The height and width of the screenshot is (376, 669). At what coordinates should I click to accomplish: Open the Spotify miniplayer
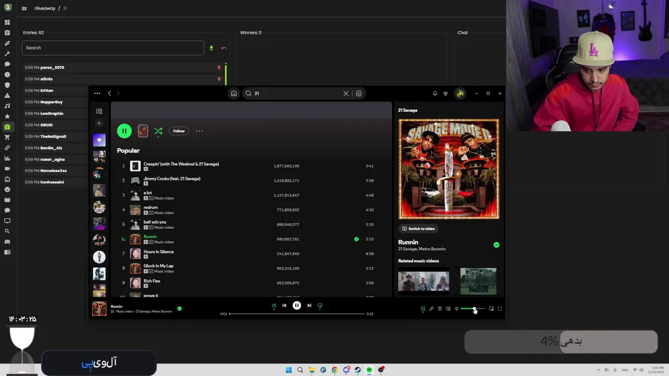tap(491, 309)
